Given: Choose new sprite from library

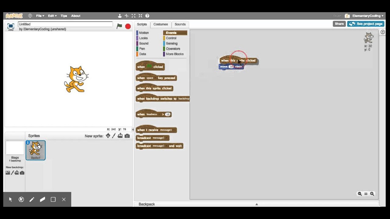Looking at the screenshot, I should coord(108,136).
